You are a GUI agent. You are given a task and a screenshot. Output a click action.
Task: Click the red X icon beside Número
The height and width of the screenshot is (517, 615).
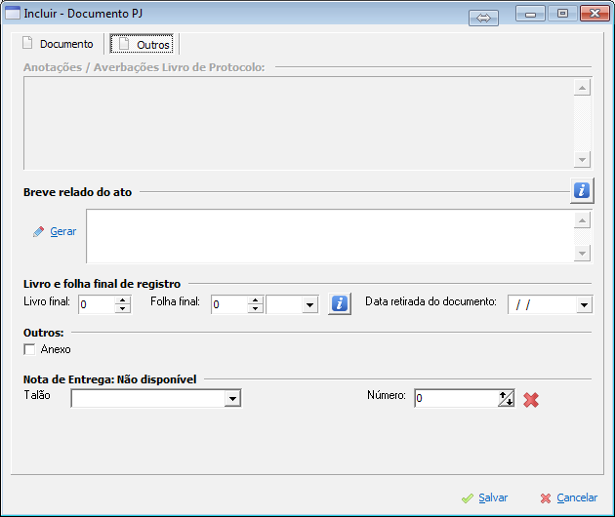click(531, 400)
